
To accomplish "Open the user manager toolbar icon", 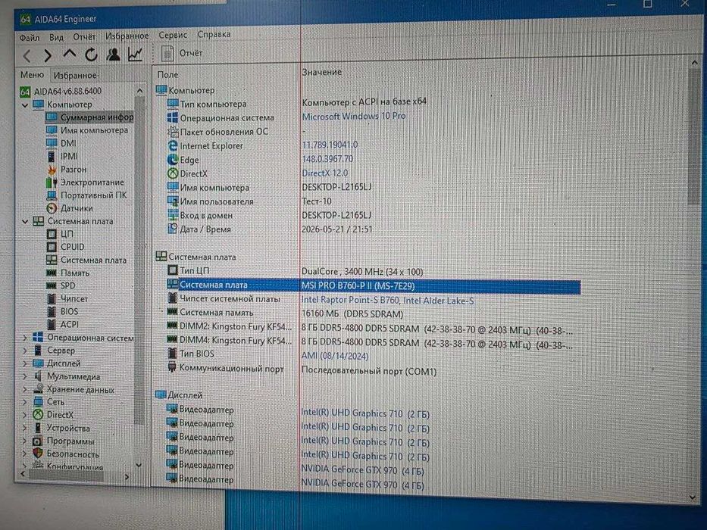I will coord(113,54).
